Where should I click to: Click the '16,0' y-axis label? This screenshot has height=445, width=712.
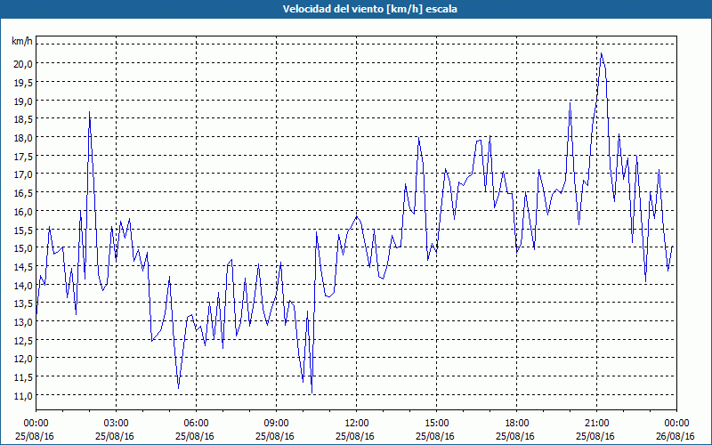click(x=23, y=212)
